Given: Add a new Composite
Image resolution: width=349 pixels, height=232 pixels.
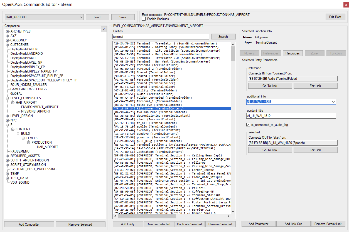Looking at the screenshot, I should pos(29,224).
